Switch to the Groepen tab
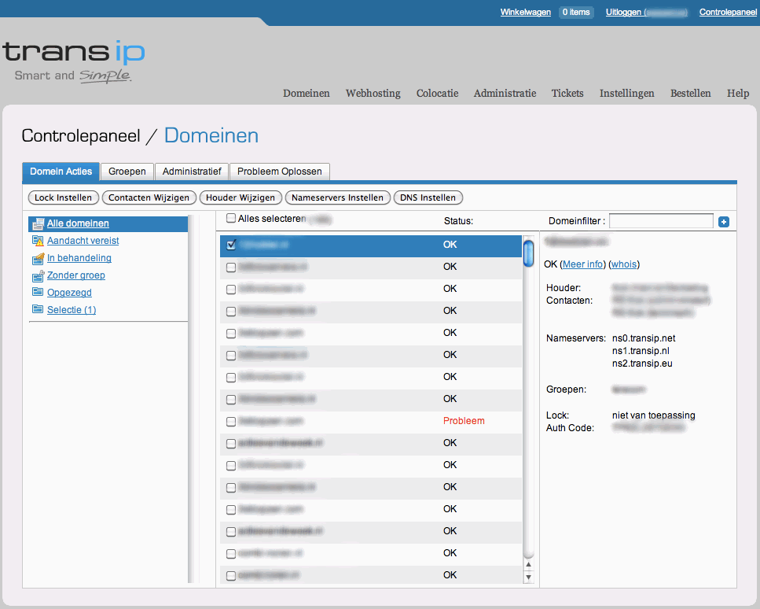The height and width of the screenshot is (609, 760). click(127, 172)
